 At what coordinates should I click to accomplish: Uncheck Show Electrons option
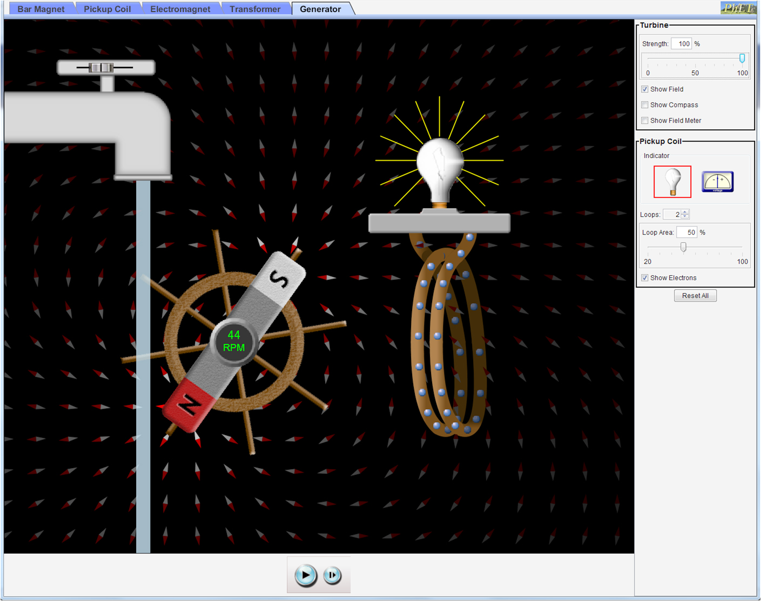click(x=645, y=278)
